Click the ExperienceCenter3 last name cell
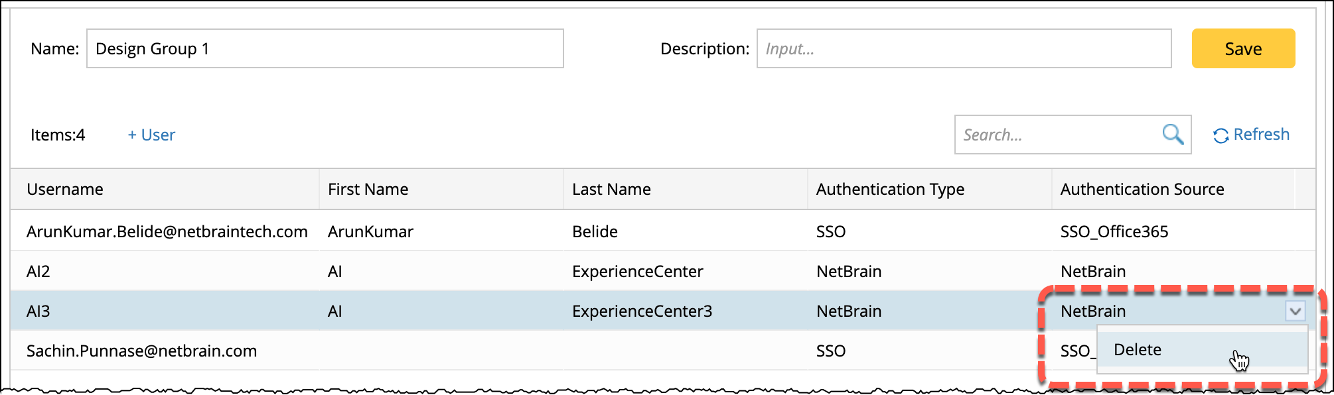This screenshot has width=1334, height=395. click(x=642, y=311)
